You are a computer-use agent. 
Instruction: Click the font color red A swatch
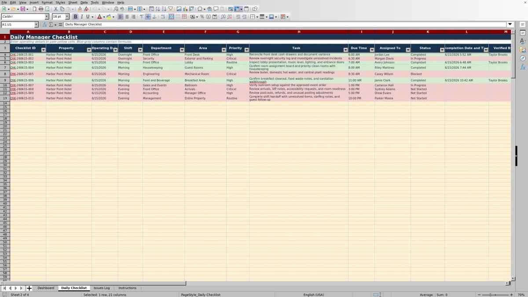click(x=99, y=17)
